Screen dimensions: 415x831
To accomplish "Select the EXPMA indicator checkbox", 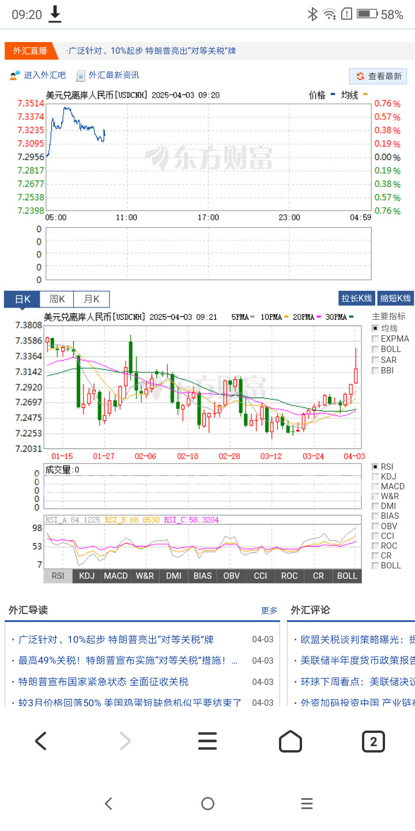I will (375, 339).
